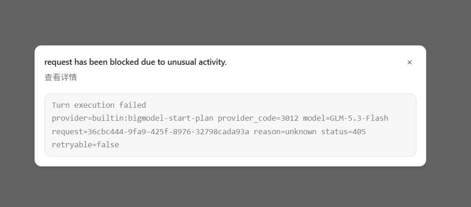The height and width of the screenshot is (207, 471).
Task: Click the dimmed backdrop left of the dialog
Action: [x=17, y=106]
